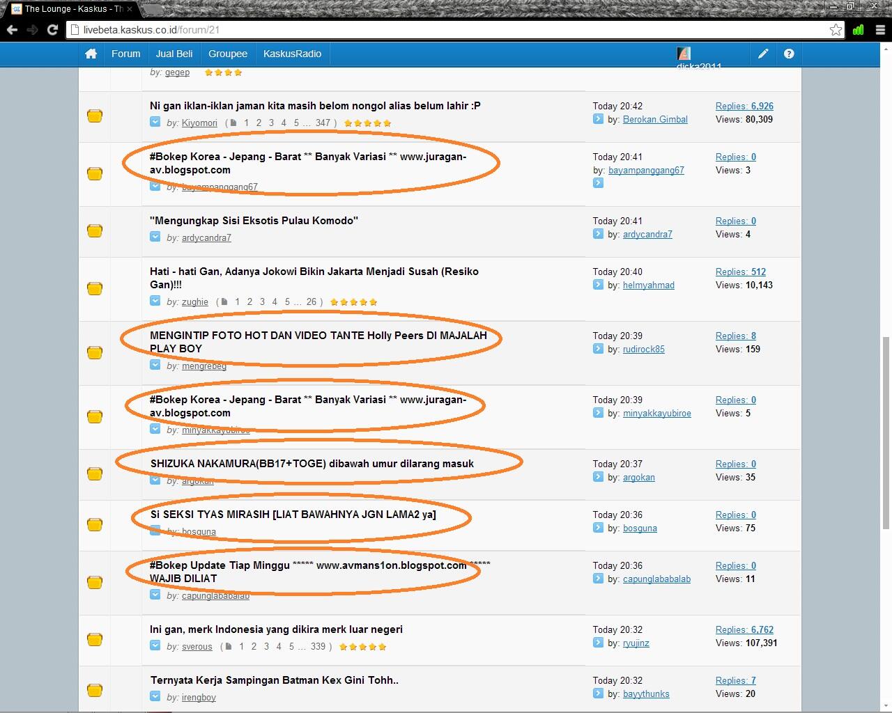Viewport: 892px width, 713px height.
Task: Bookmark the page with the star icon
Action: point(836,30)
